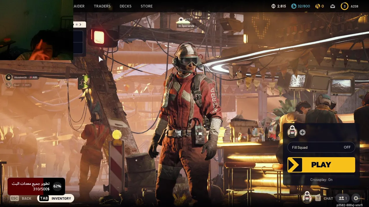Viewport: 369px width, 207px height.
Task: Open the TAB Inventory button
Action: click(56, 198)
